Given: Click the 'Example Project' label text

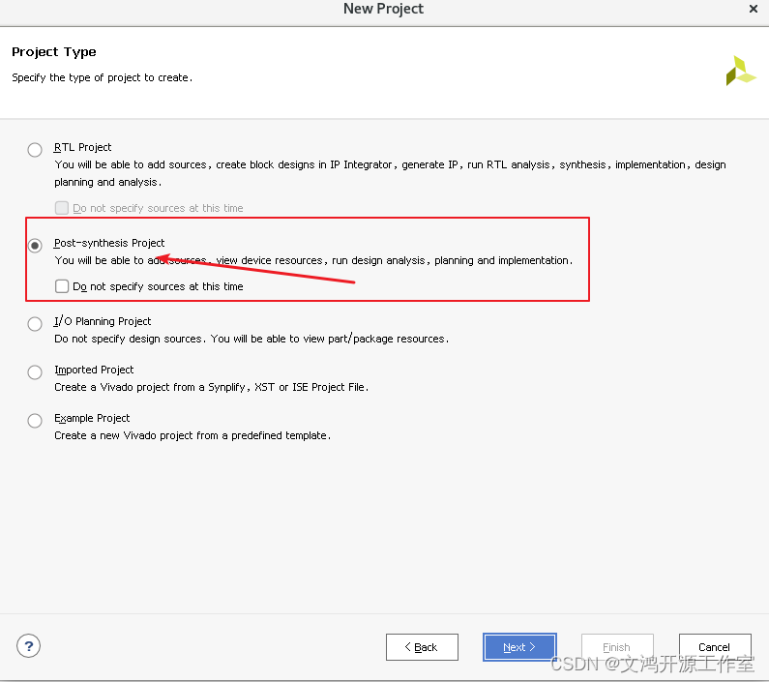Looking at the screenshot, I should pyautogui.click(x=92, y=418).
